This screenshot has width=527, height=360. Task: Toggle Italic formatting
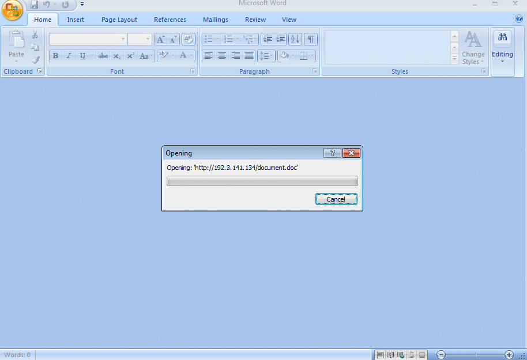[69, 56]
